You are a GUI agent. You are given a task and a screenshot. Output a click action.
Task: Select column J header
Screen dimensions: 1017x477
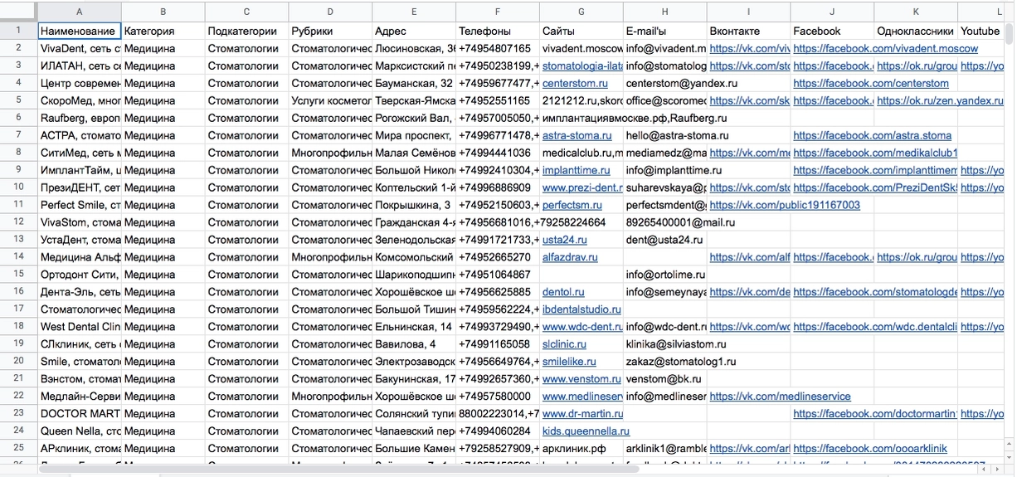[832, 12]
